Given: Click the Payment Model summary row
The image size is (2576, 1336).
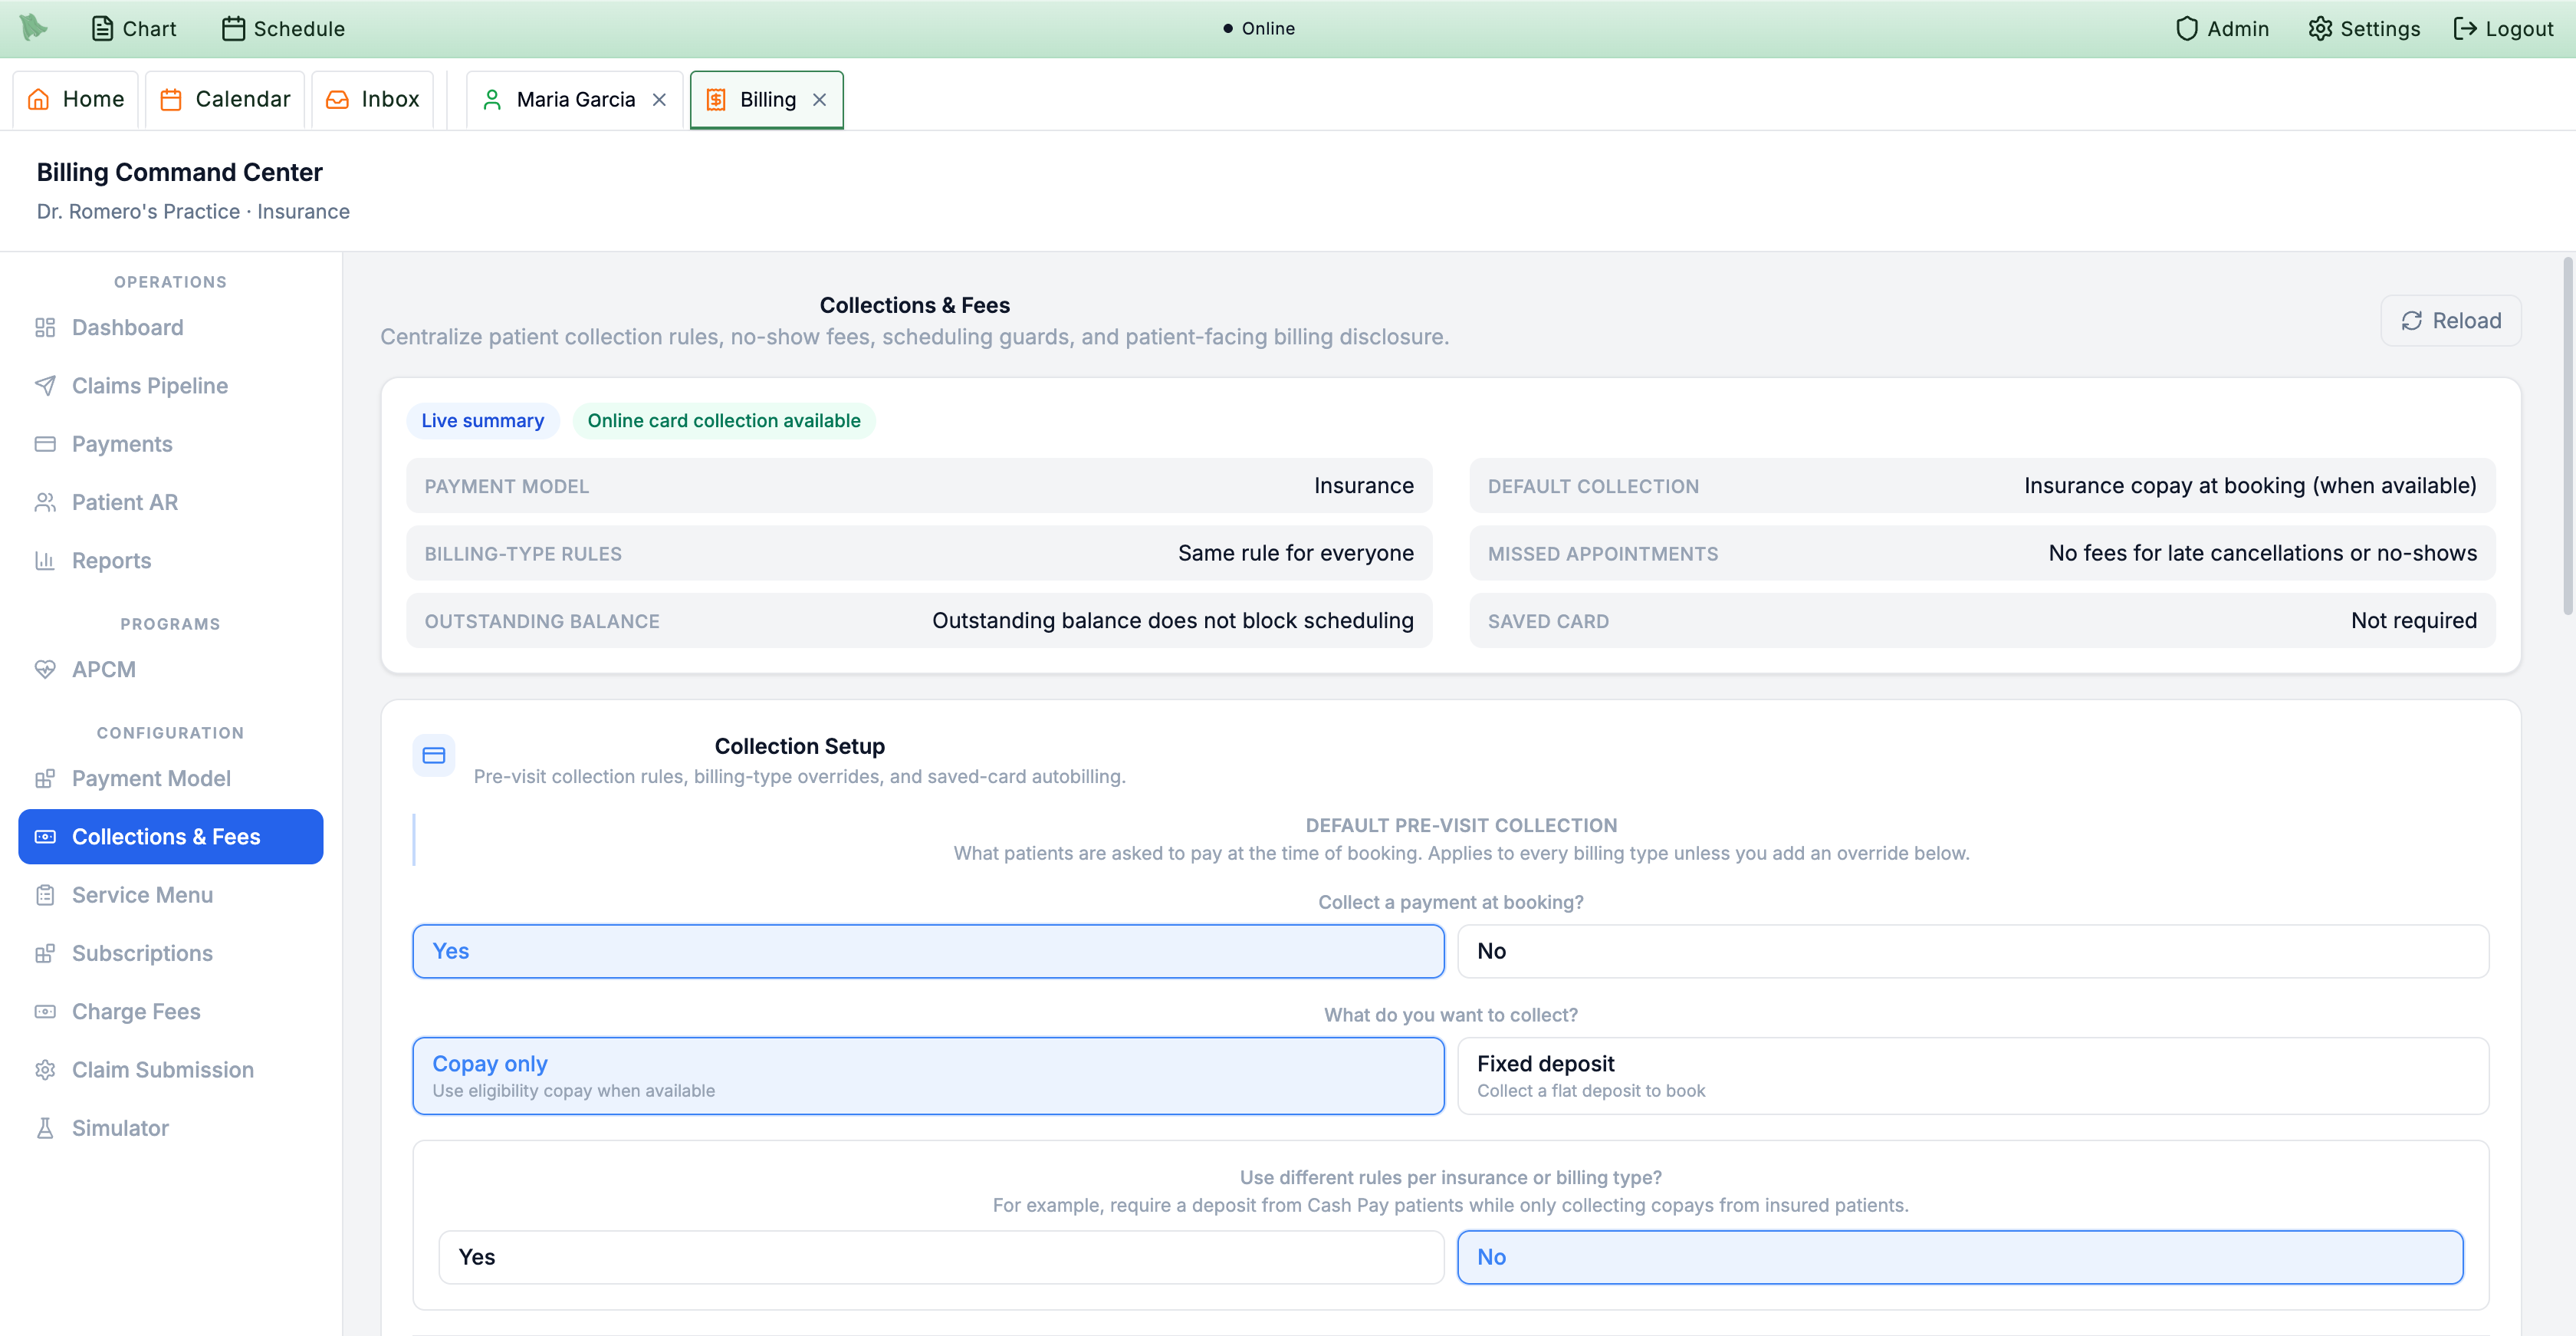Looking at the screenshot, I should [x=919, y=485].
